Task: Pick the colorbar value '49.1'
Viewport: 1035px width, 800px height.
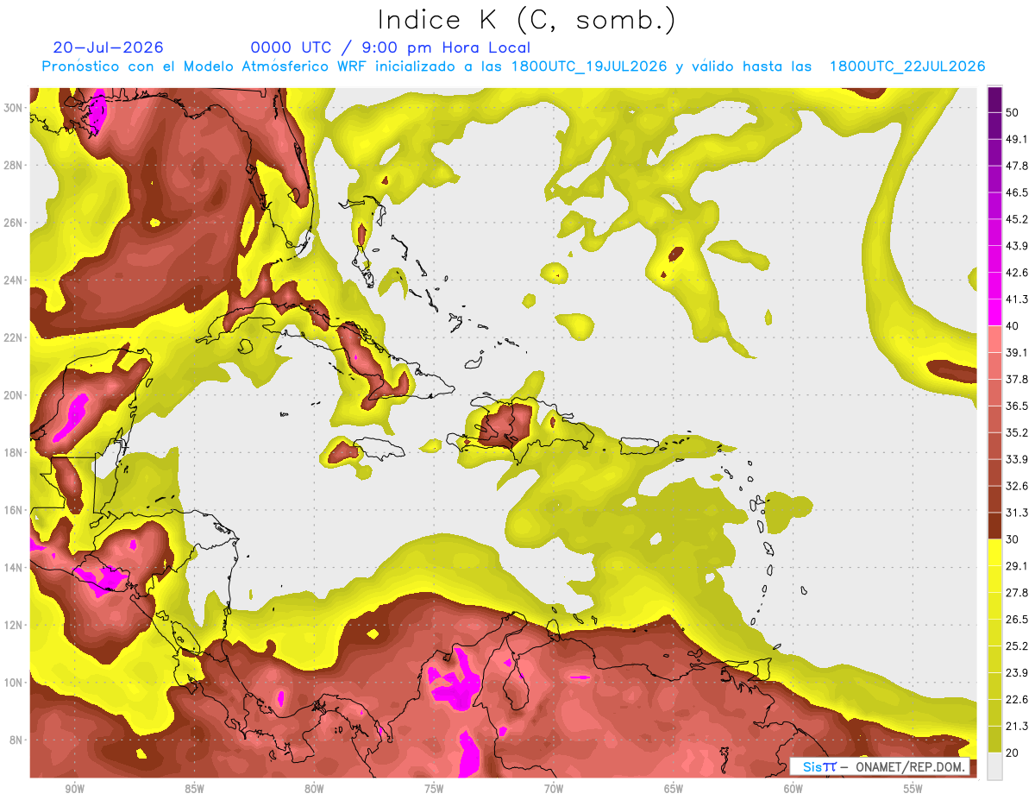Action: click(x=1016, y=140)
